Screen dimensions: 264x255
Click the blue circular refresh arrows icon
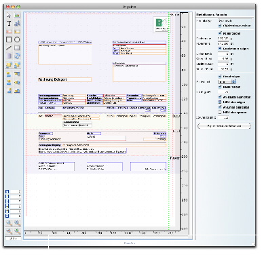point(17,56)
